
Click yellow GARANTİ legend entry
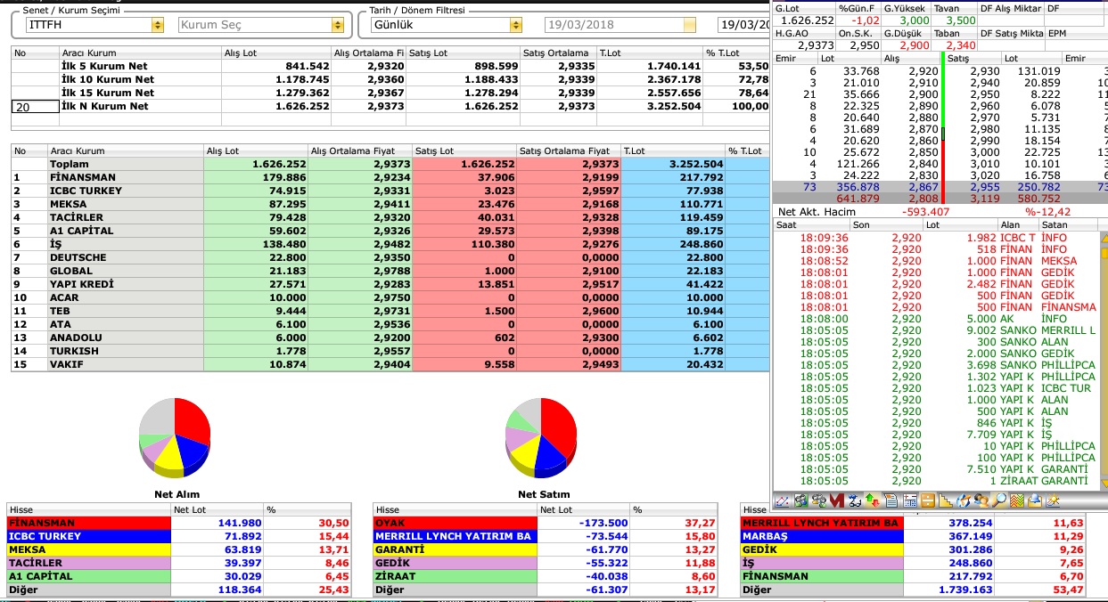(455, 549)
